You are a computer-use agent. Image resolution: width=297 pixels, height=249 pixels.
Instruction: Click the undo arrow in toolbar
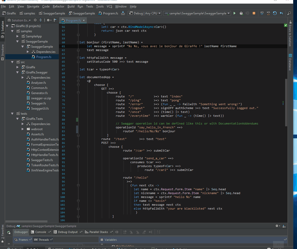point(281,13)
